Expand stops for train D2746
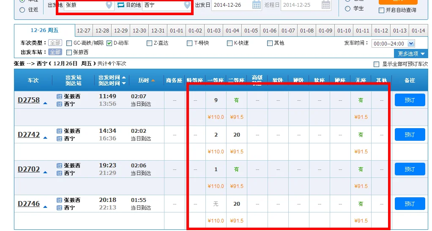This screenshot has height=231, width=432. (45, 207)
